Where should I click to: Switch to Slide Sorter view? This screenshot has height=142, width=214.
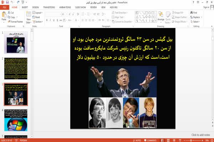(x=168, y=140)
